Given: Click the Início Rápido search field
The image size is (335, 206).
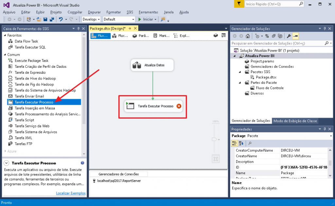Looking at the screenshot, I should [274, 4].
